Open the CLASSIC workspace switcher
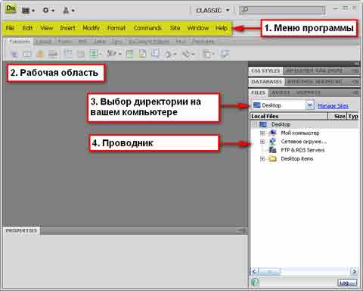Image resolution: width=363 pixels, height=291 pixels. (213, 11)
